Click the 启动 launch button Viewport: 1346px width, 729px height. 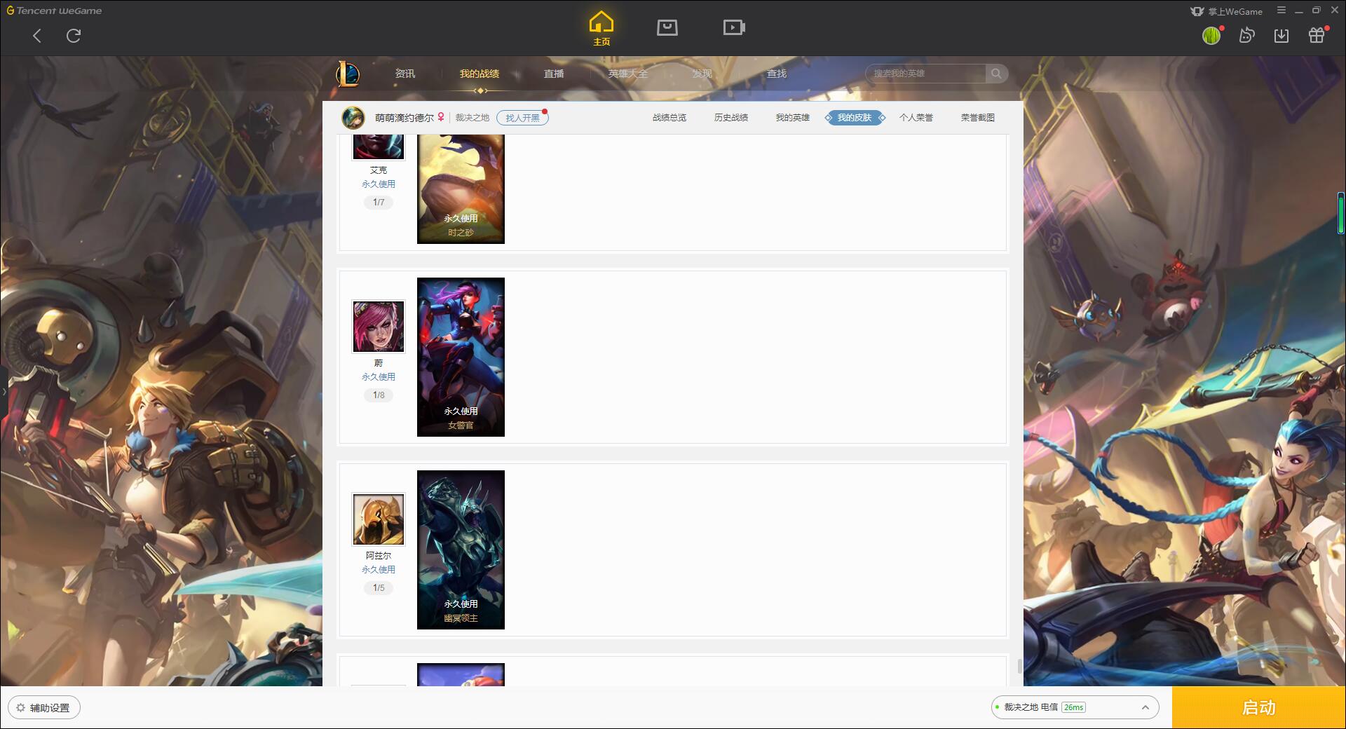(x=1259, y=708)
